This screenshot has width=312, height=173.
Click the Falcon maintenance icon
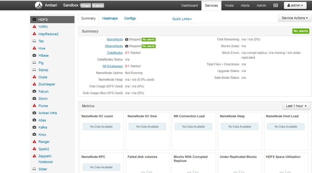pyautogui.click(x=34, y=91)
